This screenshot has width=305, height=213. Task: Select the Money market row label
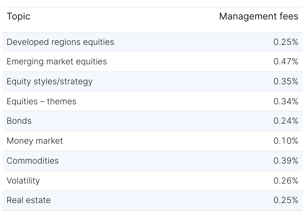pos(35,141)
